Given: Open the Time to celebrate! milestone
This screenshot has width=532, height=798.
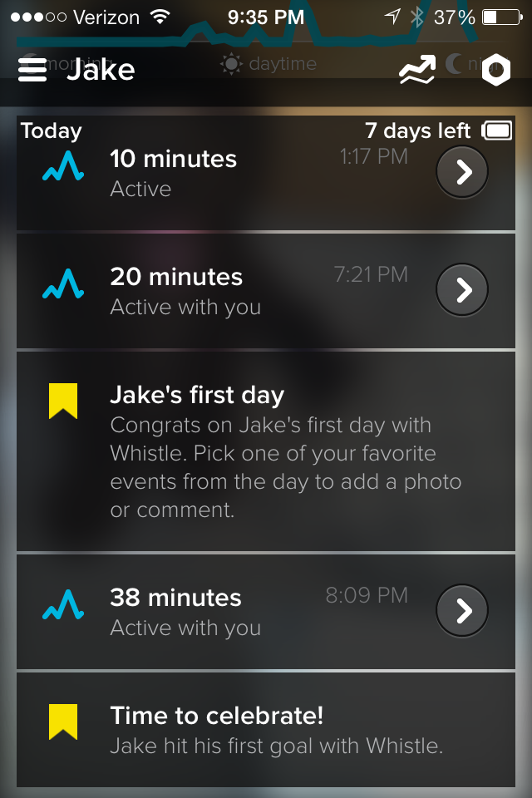Looking at the screenshot, I should pos(276,730).
